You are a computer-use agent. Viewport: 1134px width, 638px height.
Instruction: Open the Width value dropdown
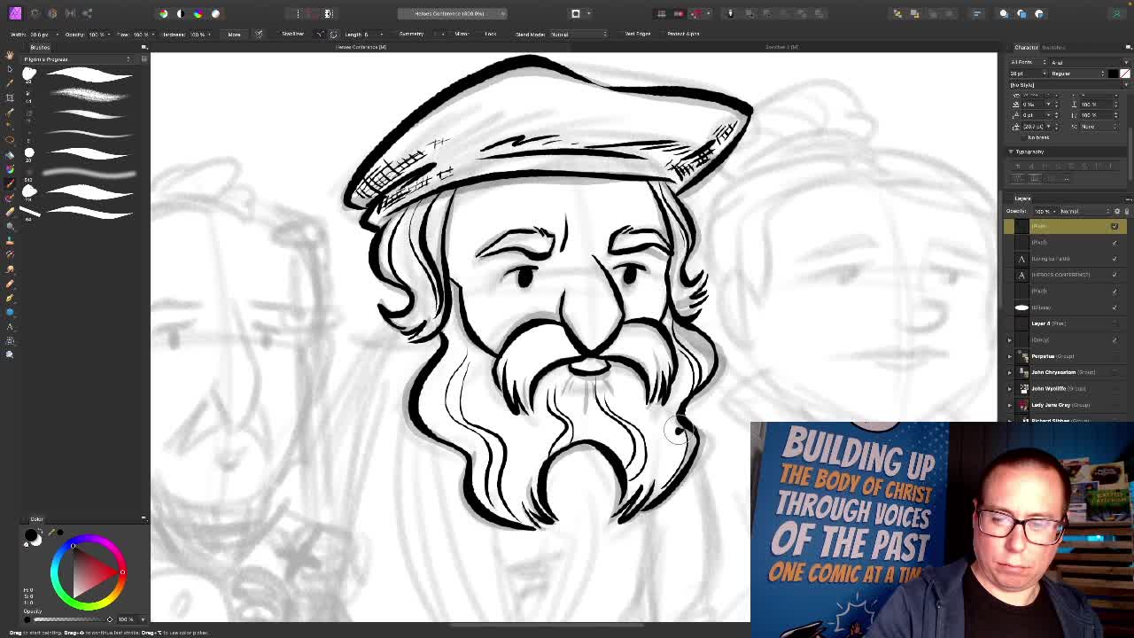pos(58,35)
